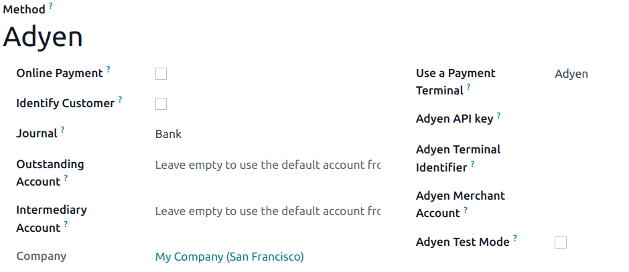This screenshot has width=629, height=272.
Task: Open the My Company (San Francisco) link
Action: 229,257
